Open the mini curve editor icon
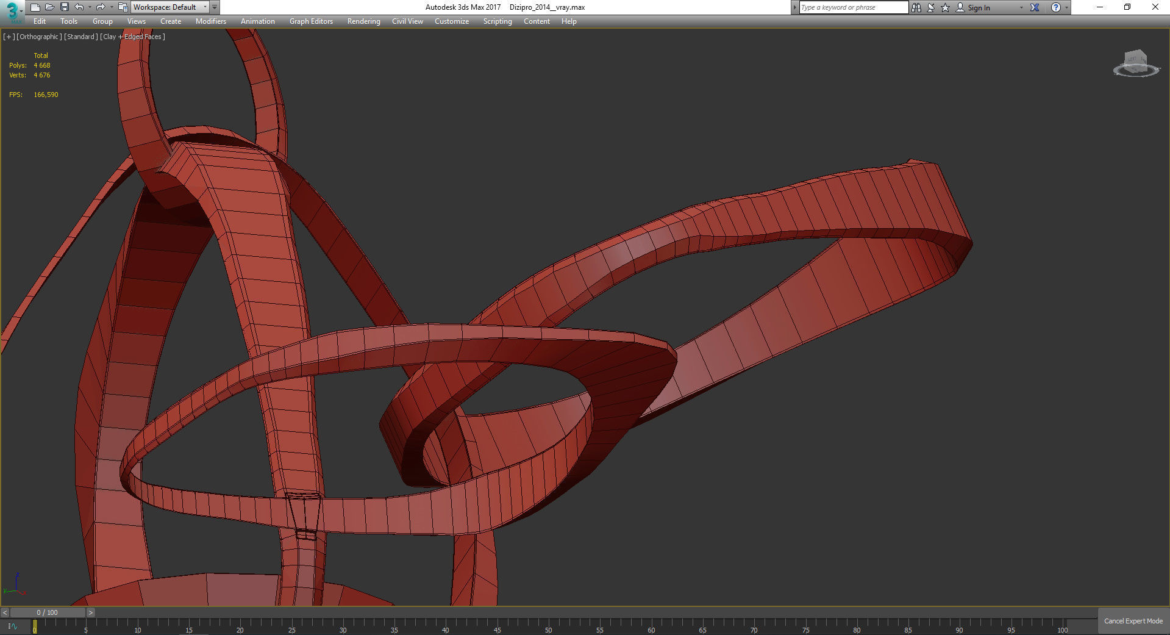Viewport: 1170px width, 635px height. click(x=12, y=626)
